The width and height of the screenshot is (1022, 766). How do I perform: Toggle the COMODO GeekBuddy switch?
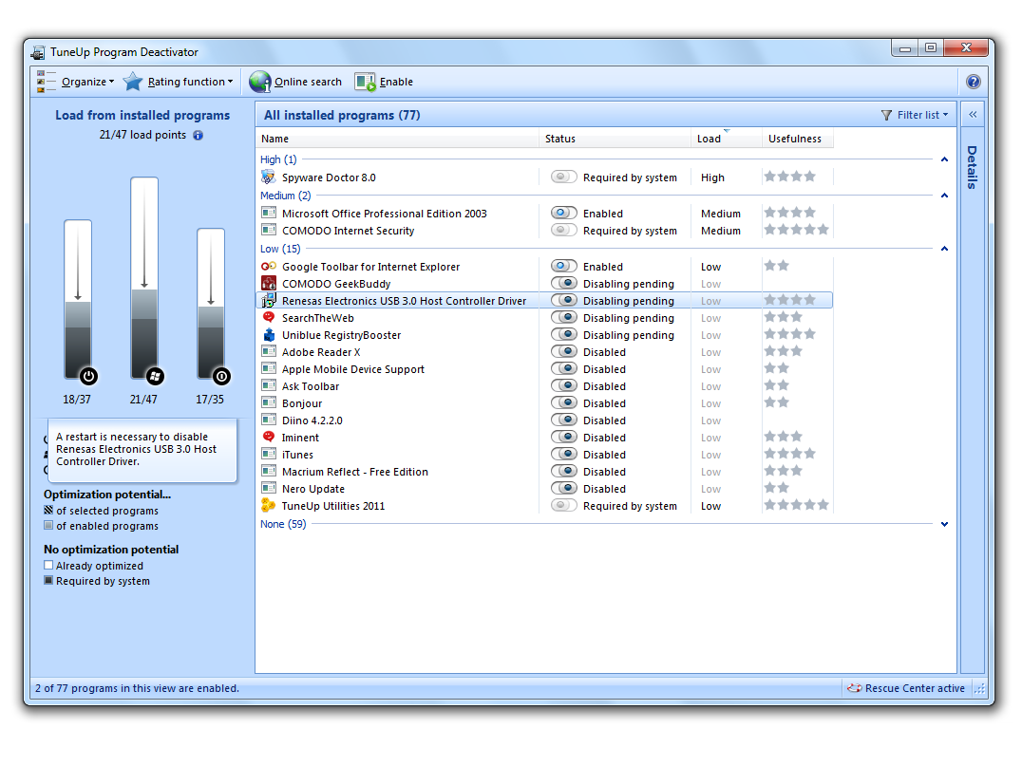click(564, 284)
